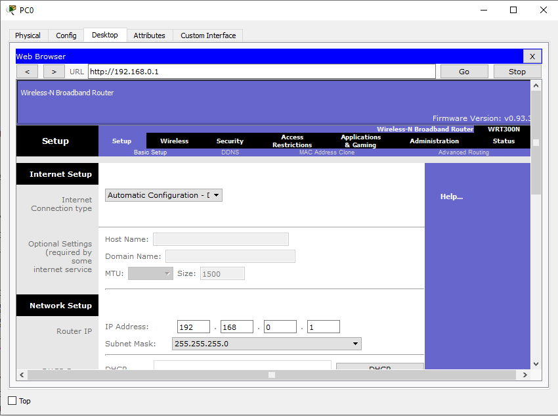The image size is (558, 416).
Task: Click the URL address field
Action: pos(262,72)
